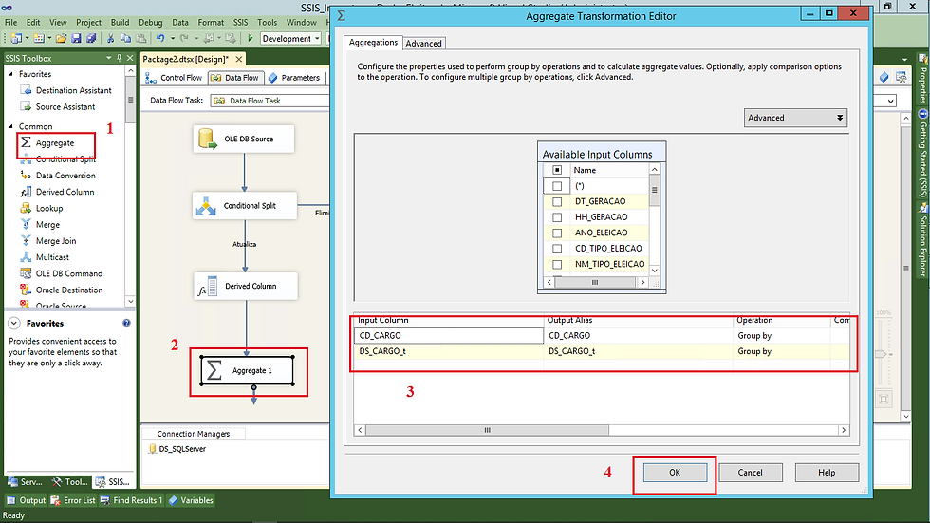Switch to the Advanced tab in Aggregate editor

pos(423,44)
